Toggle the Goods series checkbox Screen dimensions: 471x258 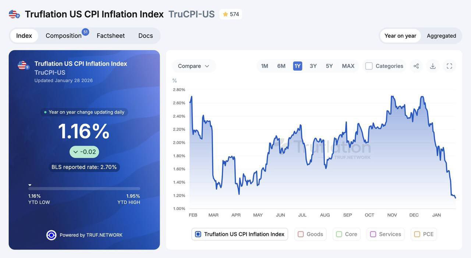tap(301, 234)
